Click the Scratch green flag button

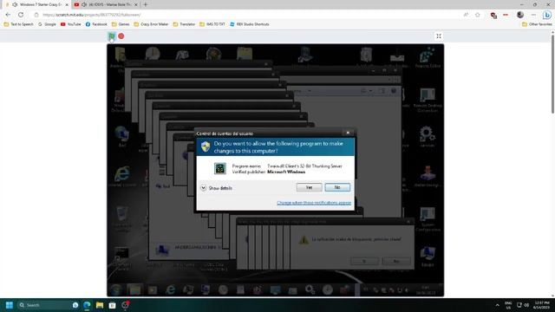click(x=112, y=36)
